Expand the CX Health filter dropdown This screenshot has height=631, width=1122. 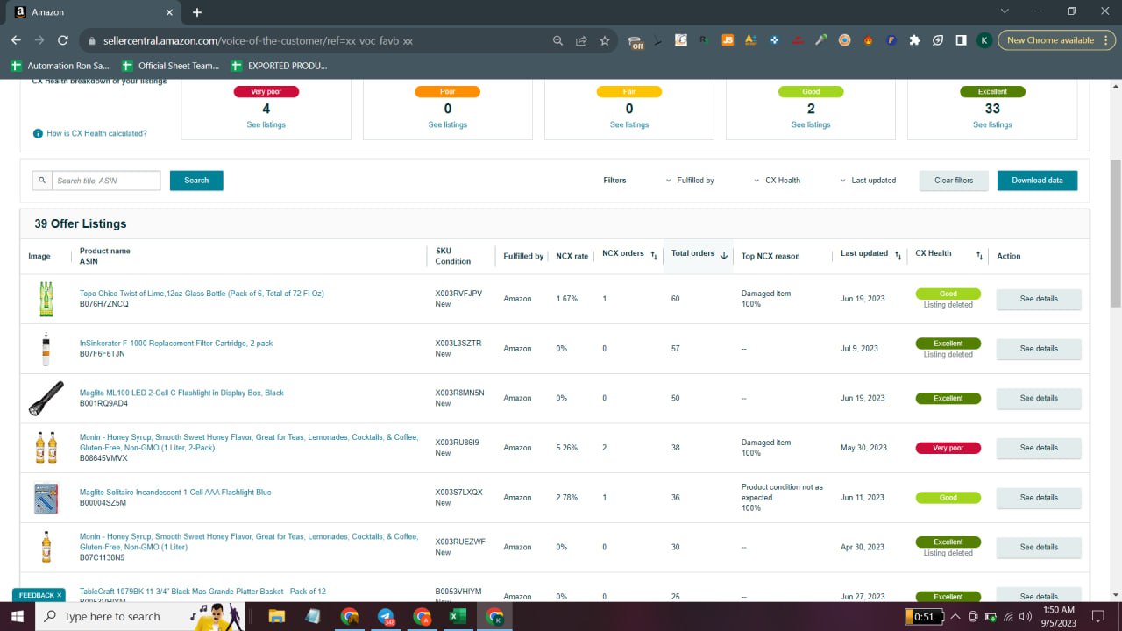pos(778,181)
